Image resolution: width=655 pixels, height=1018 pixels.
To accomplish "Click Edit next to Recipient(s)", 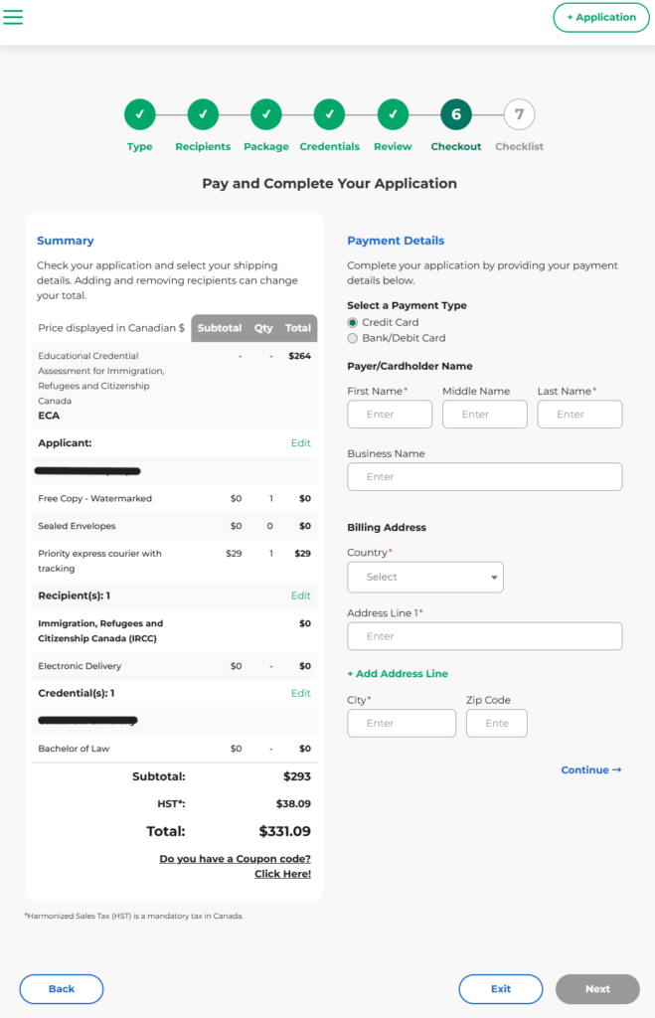I will [x=300, y=596].
